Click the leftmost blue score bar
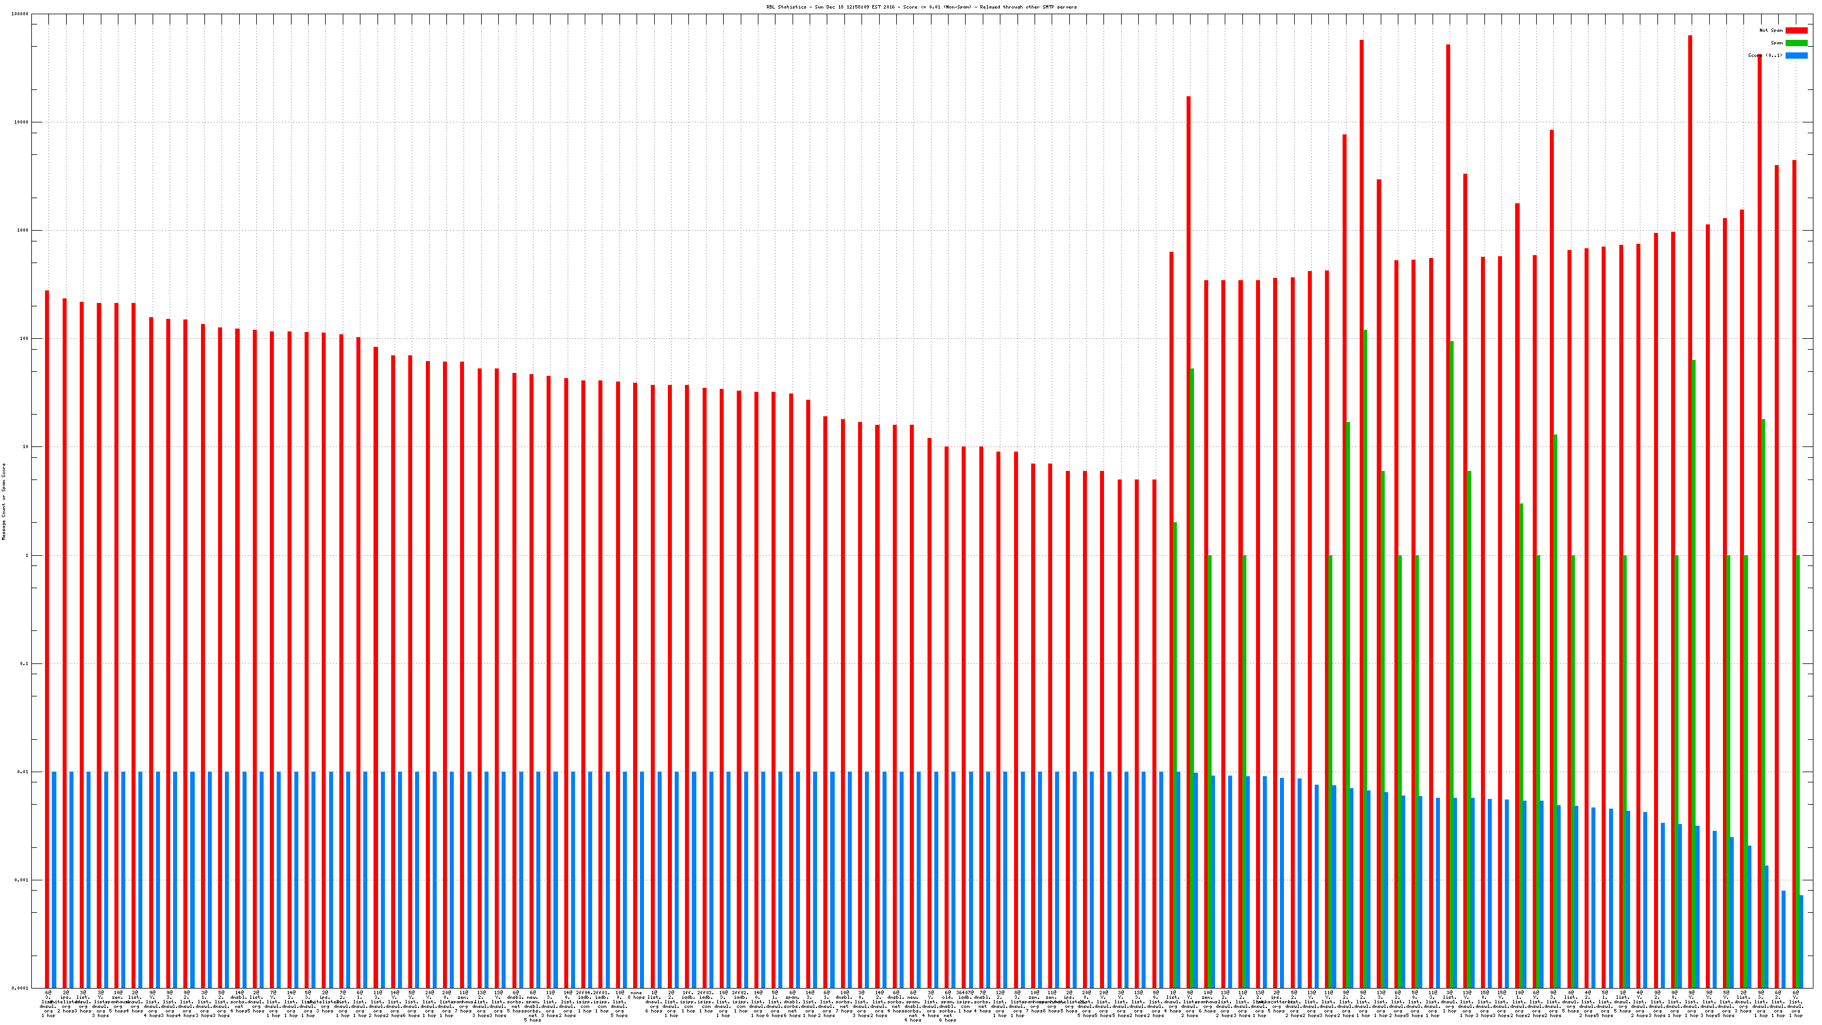 [54, 881]
